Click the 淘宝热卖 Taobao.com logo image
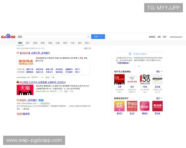186x148 pixels. click(x=26, y=62)
